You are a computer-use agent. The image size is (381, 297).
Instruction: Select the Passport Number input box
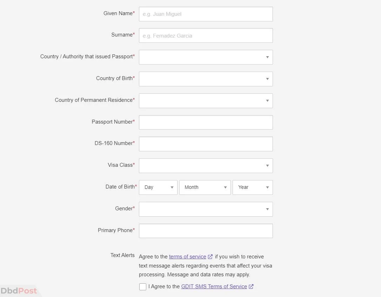pos(206,123)
